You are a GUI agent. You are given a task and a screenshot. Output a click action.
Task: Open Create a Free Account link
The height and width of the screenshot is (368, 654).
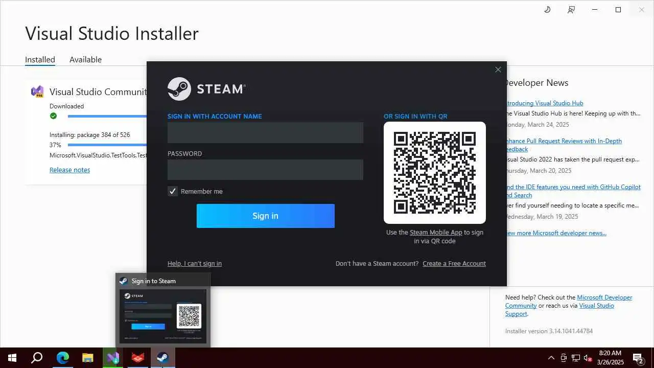454,264
